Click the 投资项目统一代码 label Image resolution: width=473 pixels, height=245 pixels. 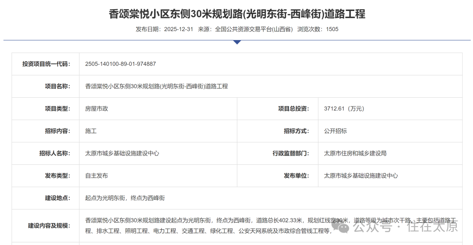[46, 64]
